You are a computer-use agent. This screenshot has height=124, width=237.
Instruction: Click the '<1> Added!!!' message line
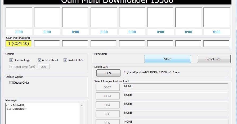[x=15, y=105]
